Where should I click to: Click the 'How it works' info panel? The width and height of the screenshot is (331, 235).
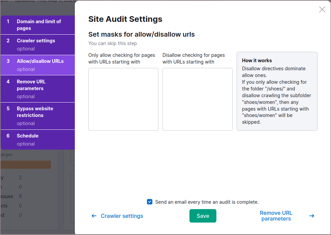pyautogui.click(x=277, y=91)
